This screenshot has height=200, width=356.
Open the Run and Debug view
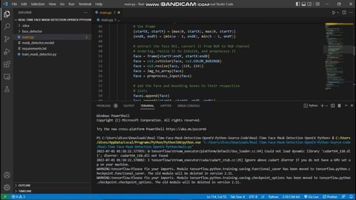7,52
